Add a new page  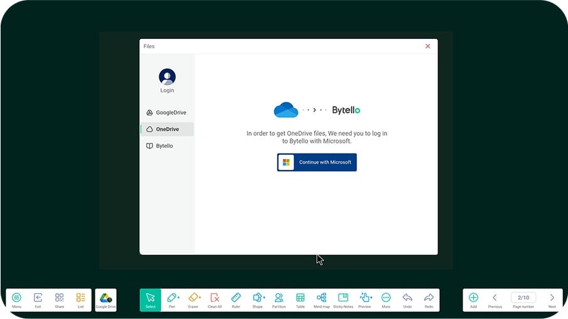[473, 300]
